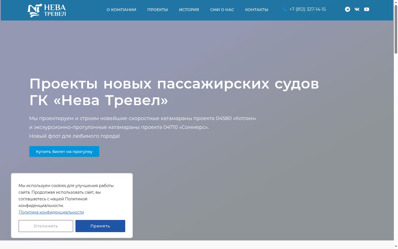Open the YouTube channel icon
398x249 pixels.
366,9
